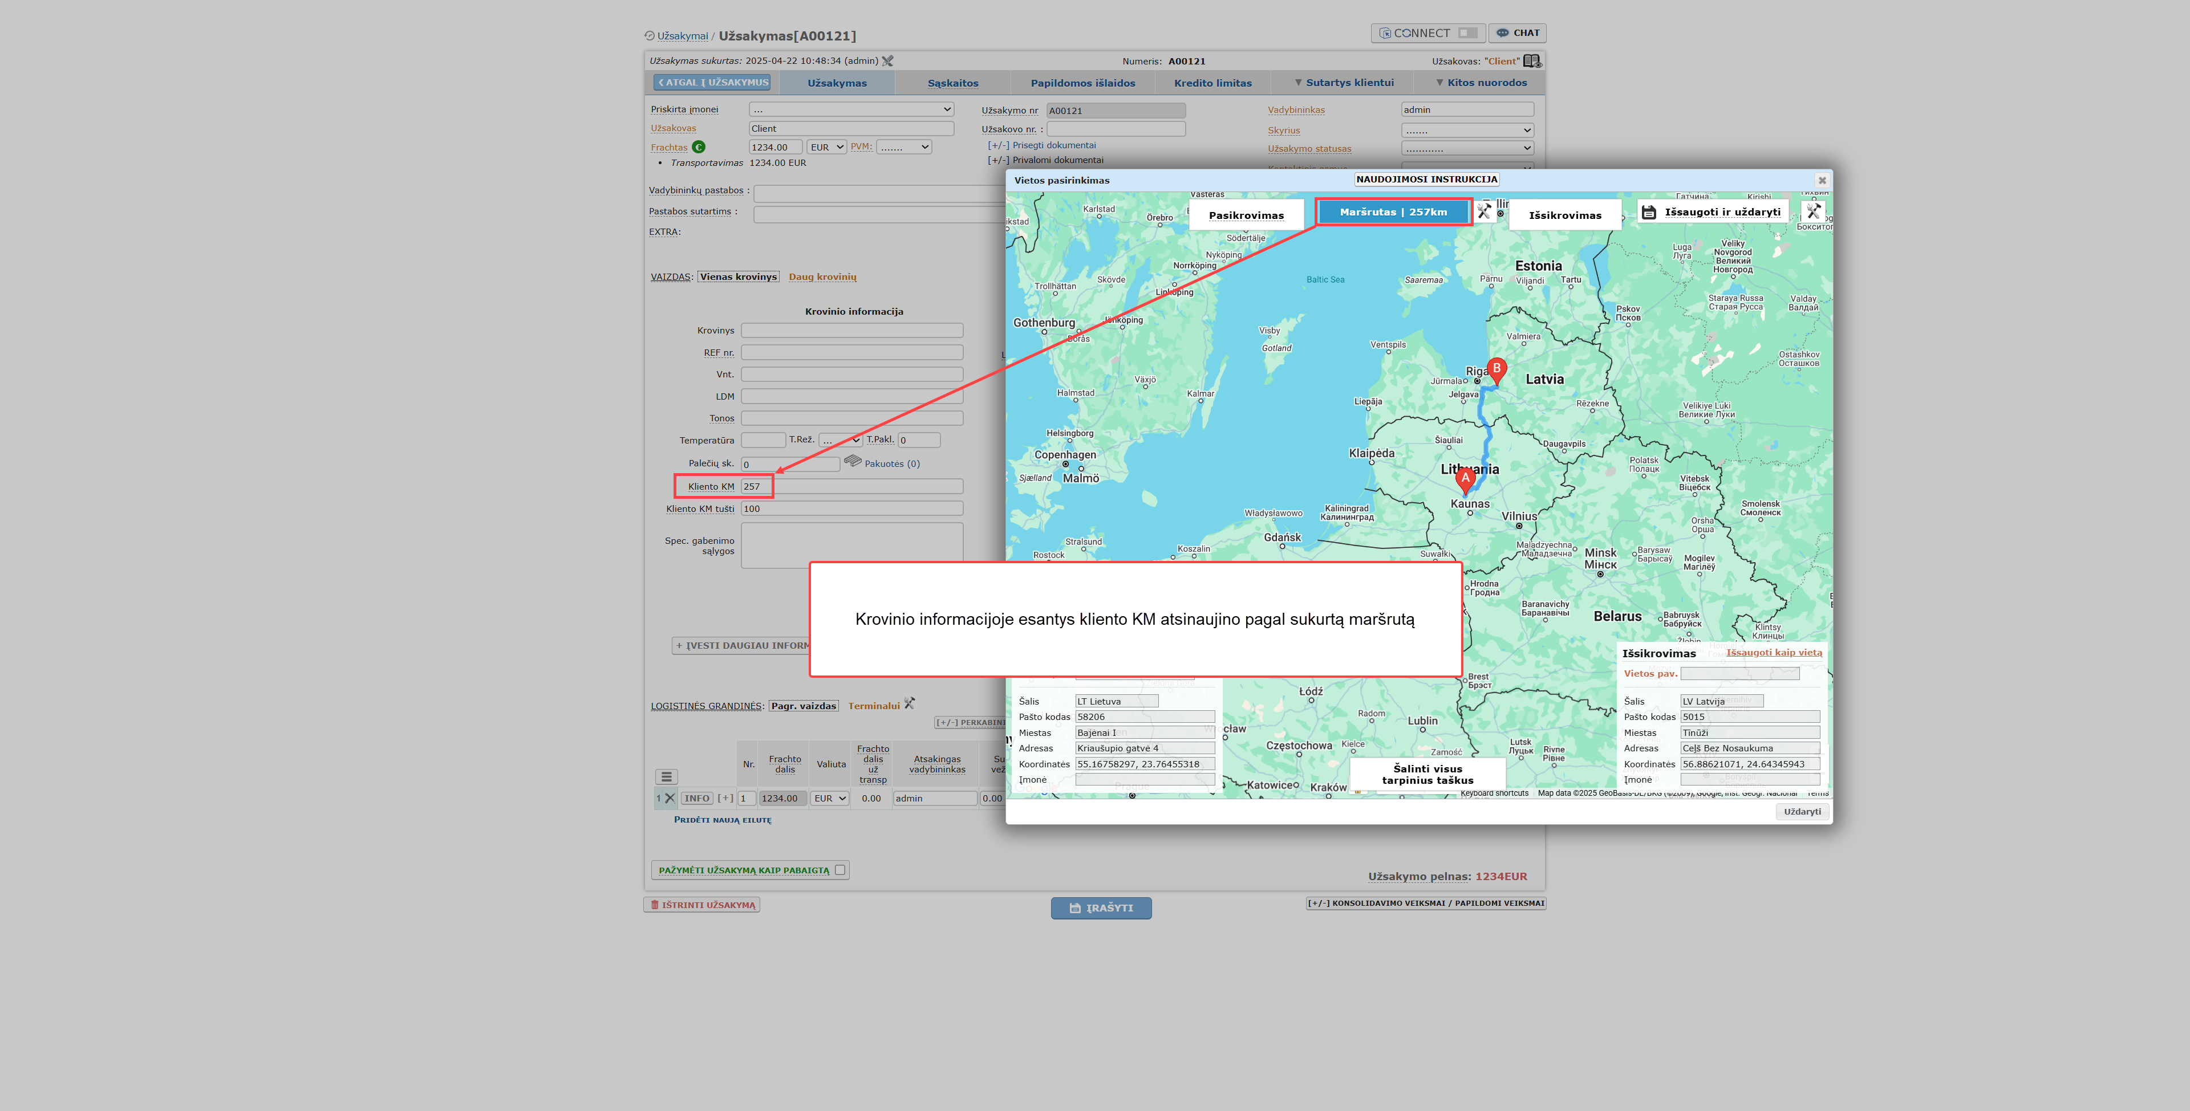The image size is (2190, 1111).
Task: Open the PVM dropdown
Action: (904, 147)
